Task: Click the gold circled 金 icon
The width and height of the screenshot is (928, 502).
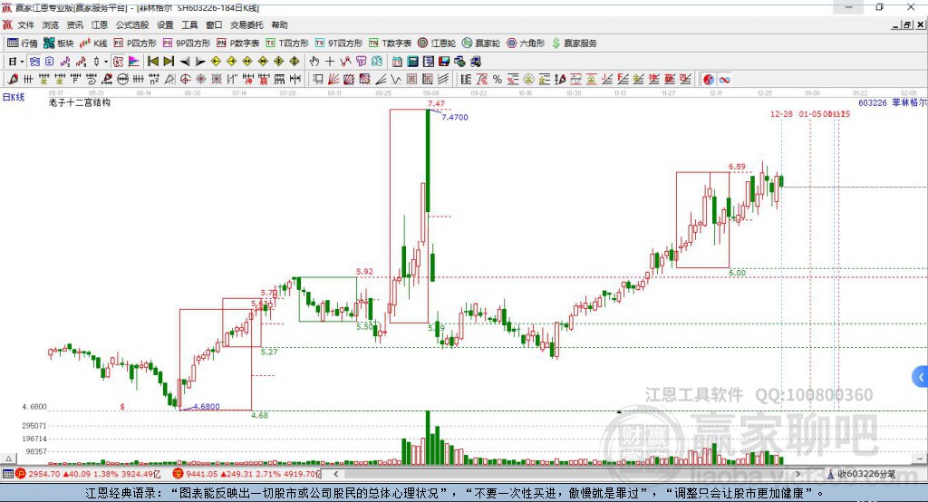Action: click(528, 80)
